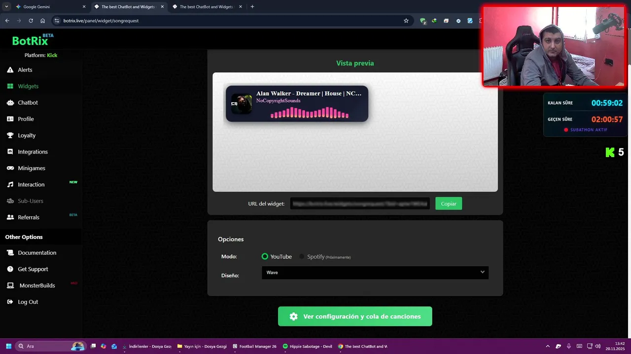Go back with the browser back arrow
Viewport: 631px width, 354px height.
coord(7,21)
